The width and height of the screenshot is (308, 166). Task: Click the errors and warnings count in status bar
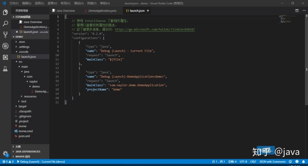(x=8, y=162)
